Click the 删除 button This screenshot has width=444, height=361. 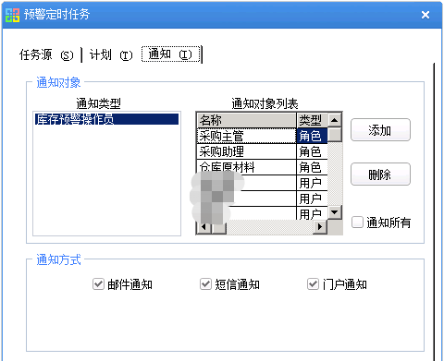(x=380, y=174)
